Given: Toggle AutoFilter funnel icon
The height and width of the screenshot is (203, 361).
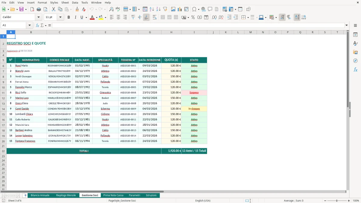Looking at the screenshot, I should pyautogui.click(x=165, y=9).
